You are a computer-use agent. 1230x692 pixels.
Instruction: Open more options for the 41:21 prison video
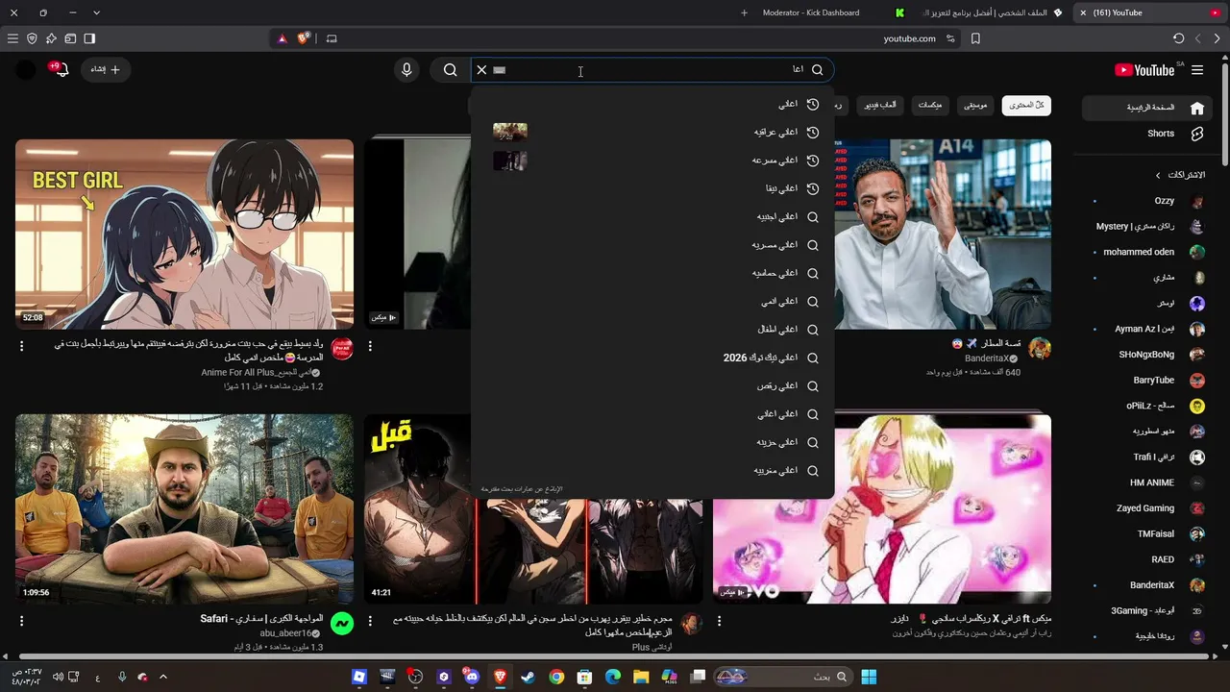point(370,621)
